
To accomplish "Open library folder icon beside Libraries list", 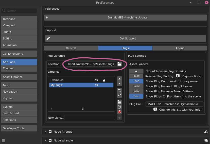I will click(119, 102).
